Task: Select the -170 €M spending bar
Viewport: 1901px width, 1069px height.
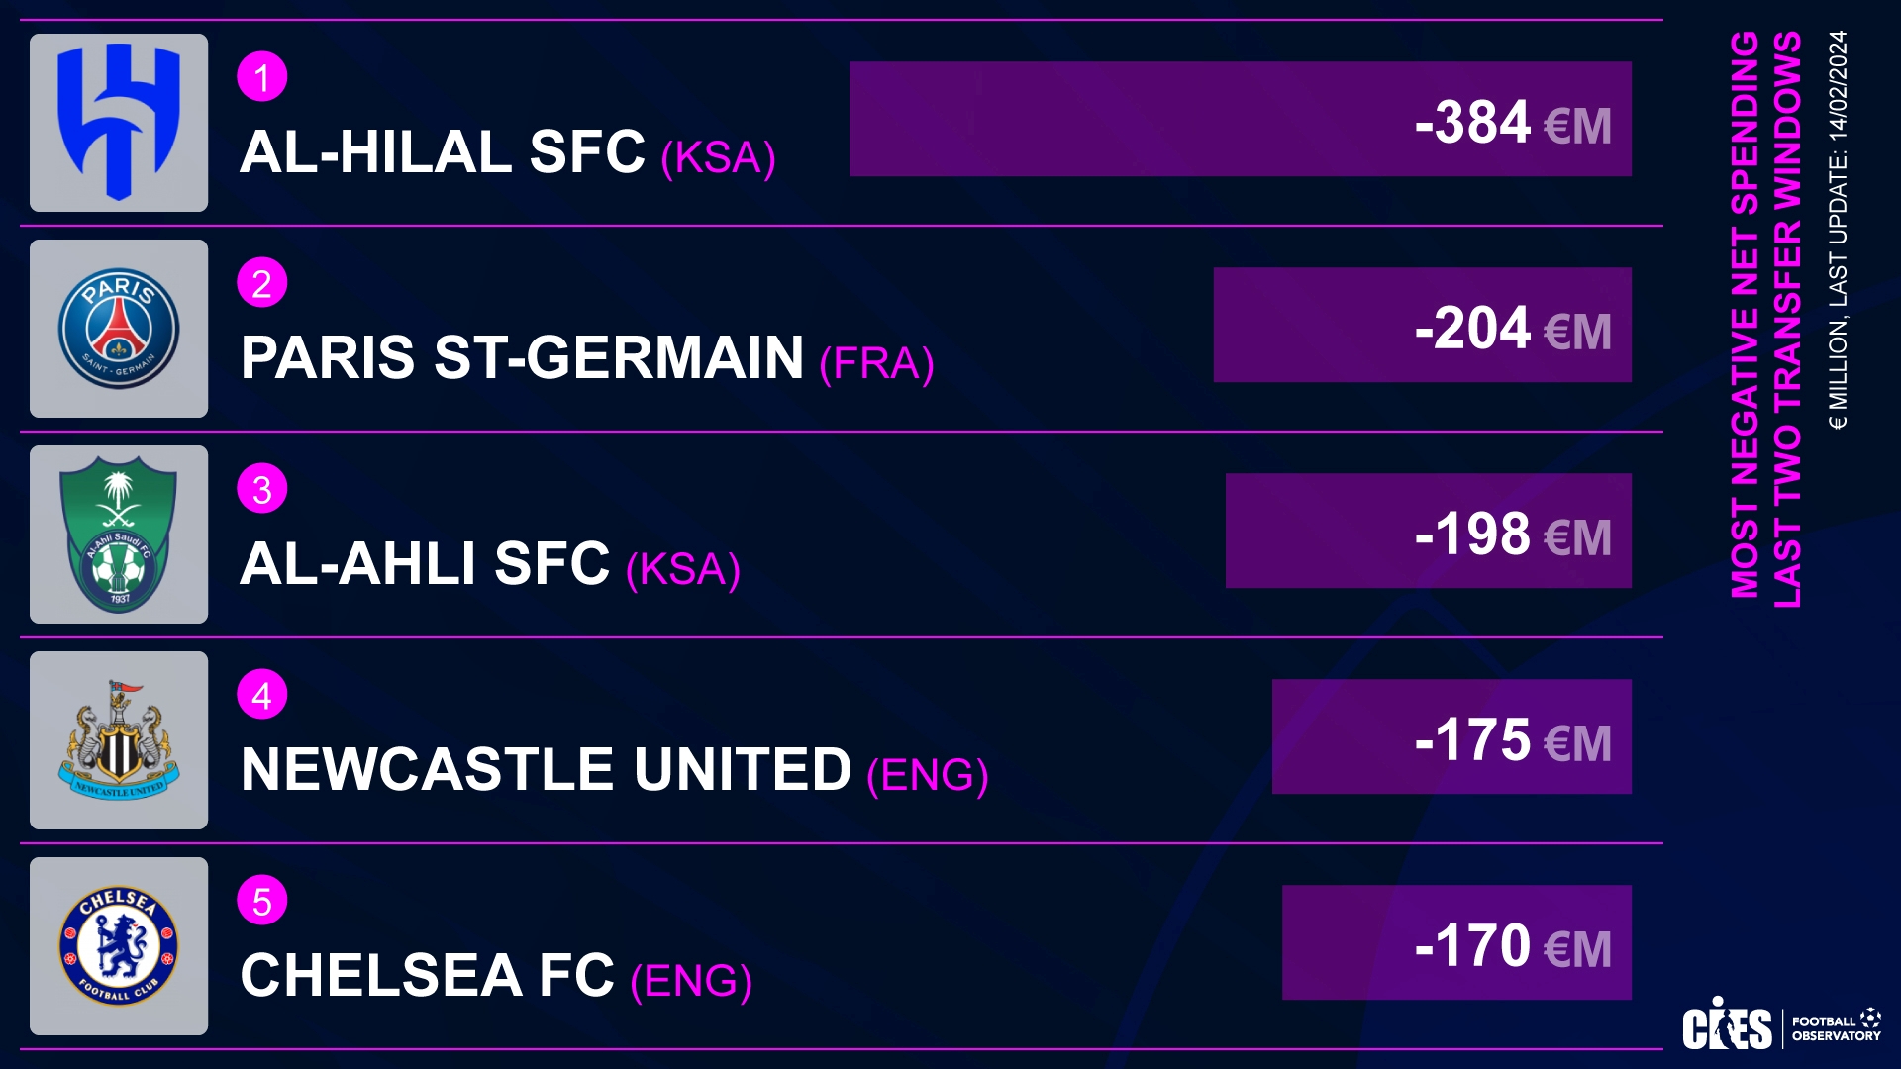Action: [1456, 942]
